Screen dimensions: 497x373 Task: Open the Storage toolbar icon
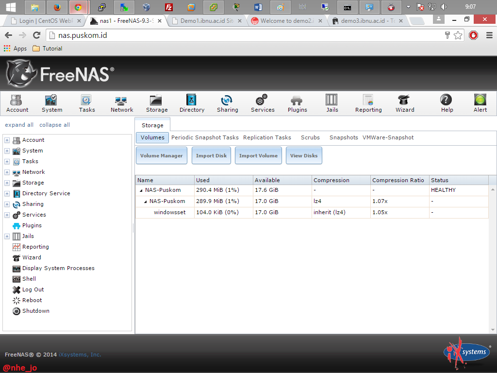point(157,103)
